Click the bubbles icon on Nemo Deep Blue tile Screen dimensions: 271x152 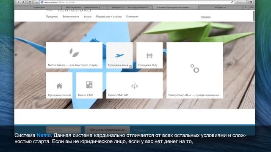pos(195,68)
